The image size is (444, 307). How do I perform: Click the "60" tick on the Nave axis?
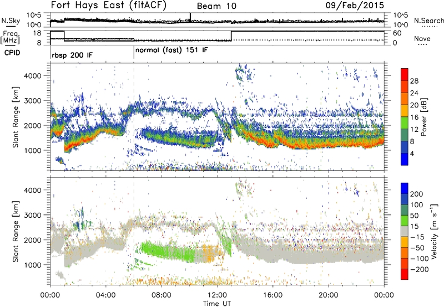click(397, 33)
